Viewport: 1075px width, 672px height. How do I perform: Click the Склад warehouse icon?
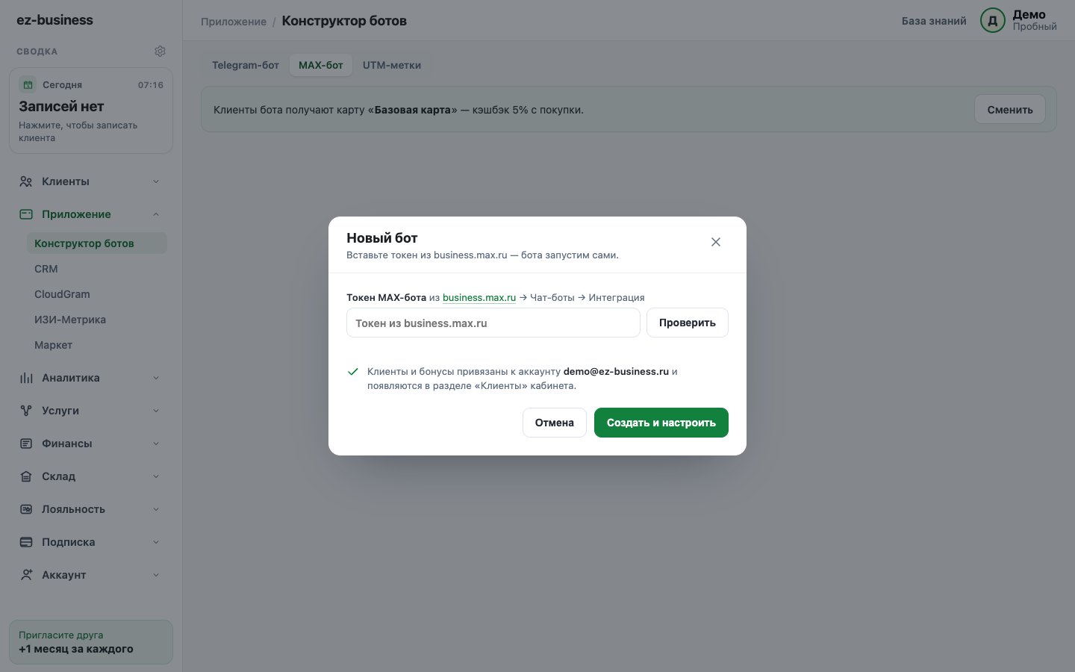tap(26, 476)
